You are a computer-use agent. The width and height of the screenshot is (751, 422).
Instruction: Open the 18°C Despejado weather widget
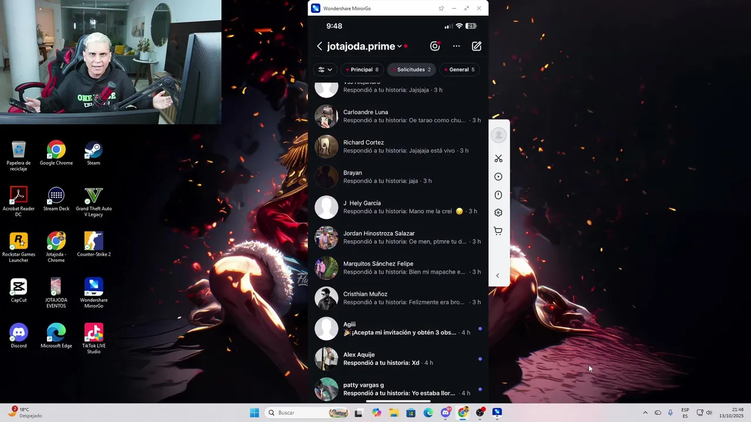tap(26, 413)
